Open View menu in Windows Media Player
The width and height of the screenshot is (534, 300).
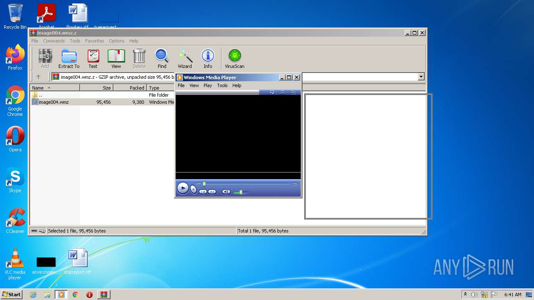click(x=194, y=85)
